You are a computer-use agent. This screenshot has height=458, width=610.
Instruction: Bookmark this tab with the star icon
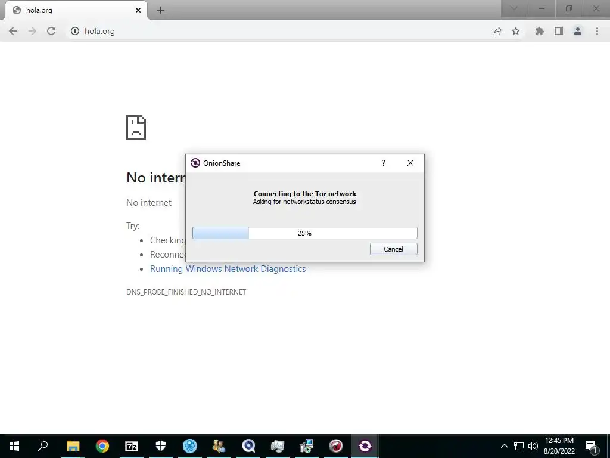pyautogui.click(x=516, y=31)
